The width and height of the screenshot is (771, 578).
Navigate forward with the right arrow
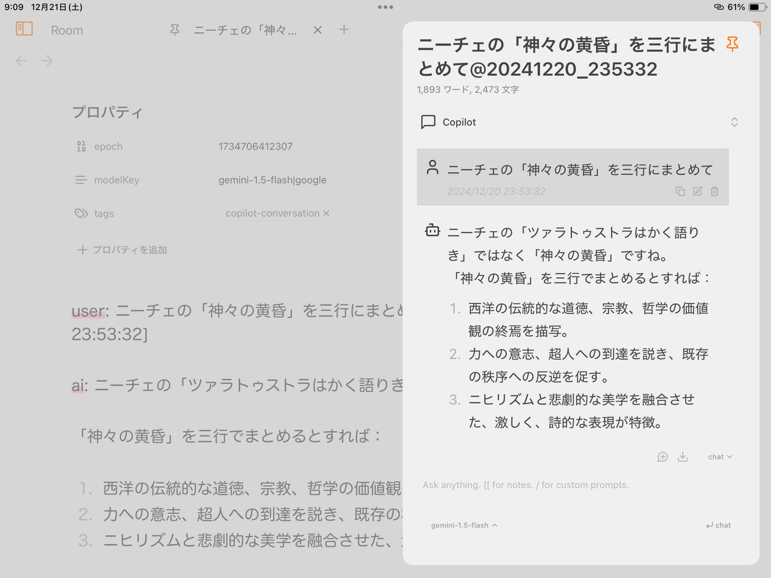point(47,60)
